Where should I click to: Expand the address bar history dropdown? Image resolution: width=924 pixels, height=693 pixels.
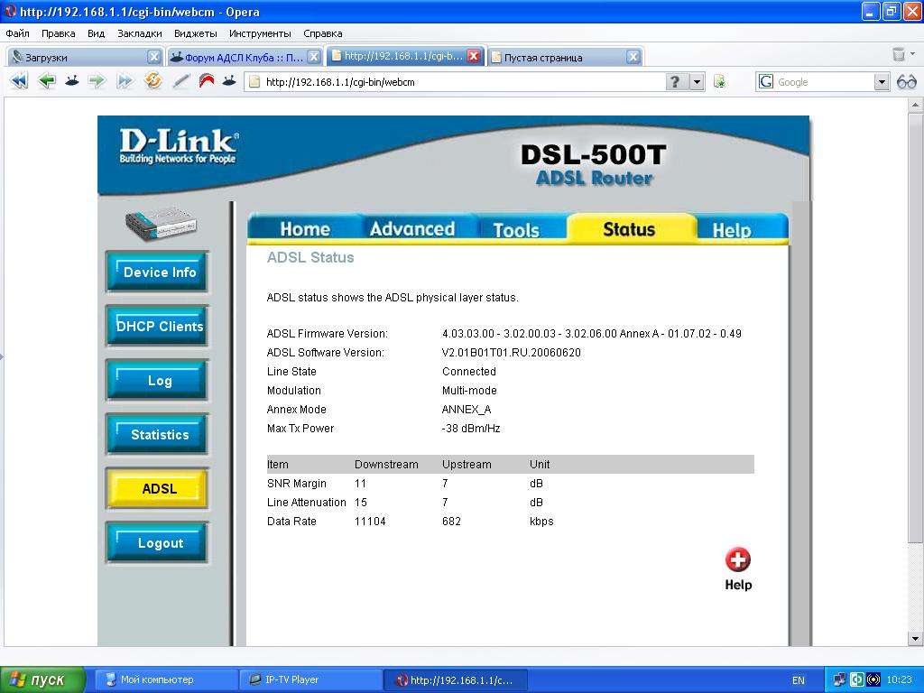pos(697,82)
